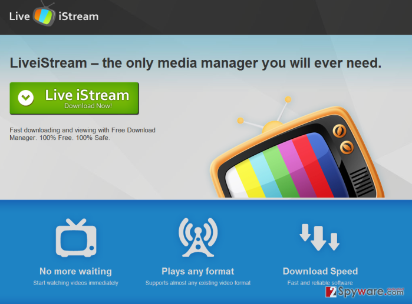Click the LiveiStream media manager headline
412x304 pixels.
(x=196, y=63)
